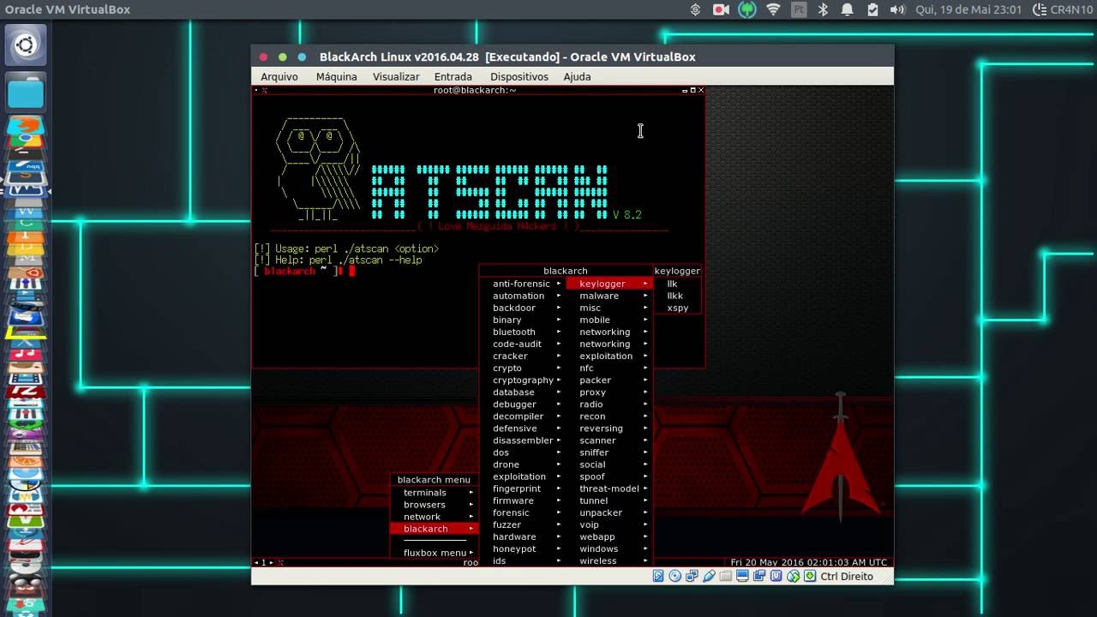Screen dimensions: 1097x617
Task: Open the sound volume indicator
Action: click(x=897, y=9)
